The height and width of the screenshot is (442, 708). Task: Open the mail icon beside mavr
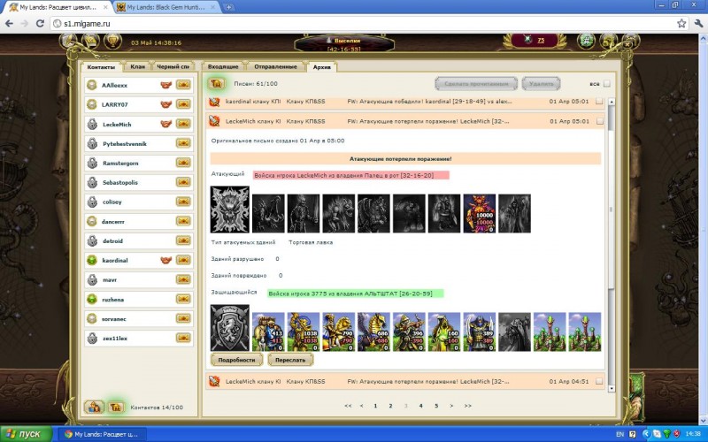[183, 279]
